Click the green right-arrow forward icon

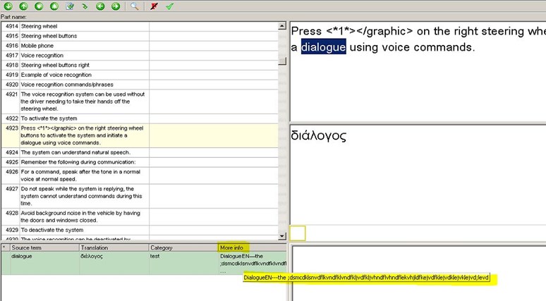[116, 6]
